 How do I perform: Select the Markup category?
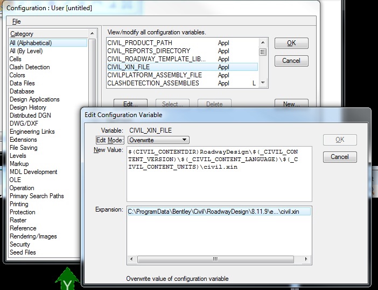(x=19, y=164)
